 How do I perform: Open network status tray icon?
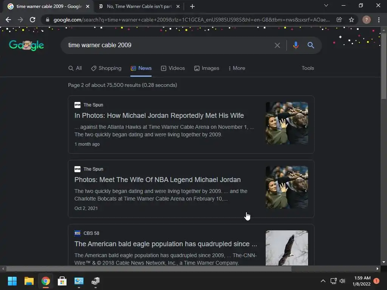click(333, 281)
